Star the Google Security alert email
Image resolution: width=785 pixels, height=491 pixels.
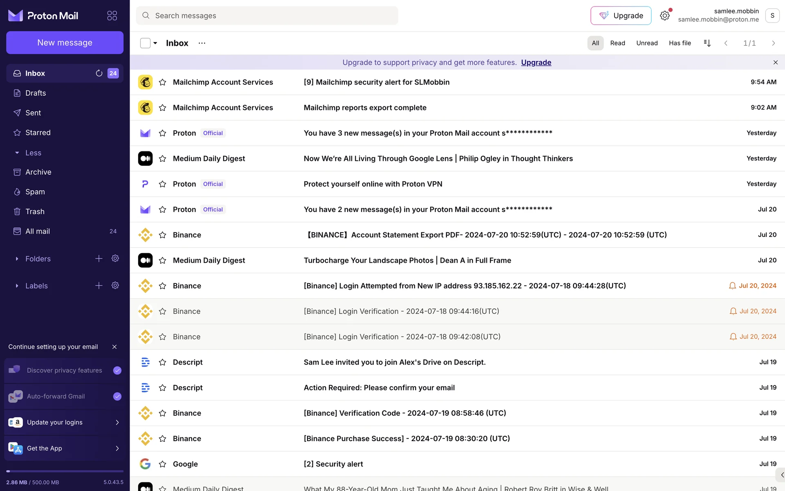162,464
